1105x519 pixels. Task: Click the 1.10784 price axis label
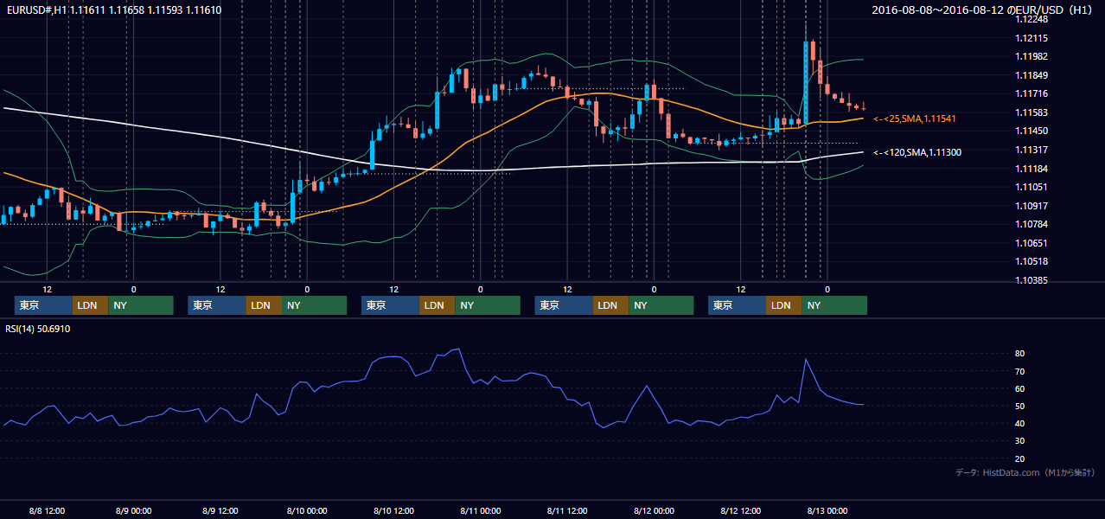[1032, 224]
